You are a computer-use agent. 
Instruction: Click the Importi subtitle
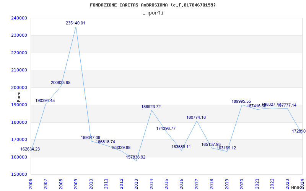(153, 13)
